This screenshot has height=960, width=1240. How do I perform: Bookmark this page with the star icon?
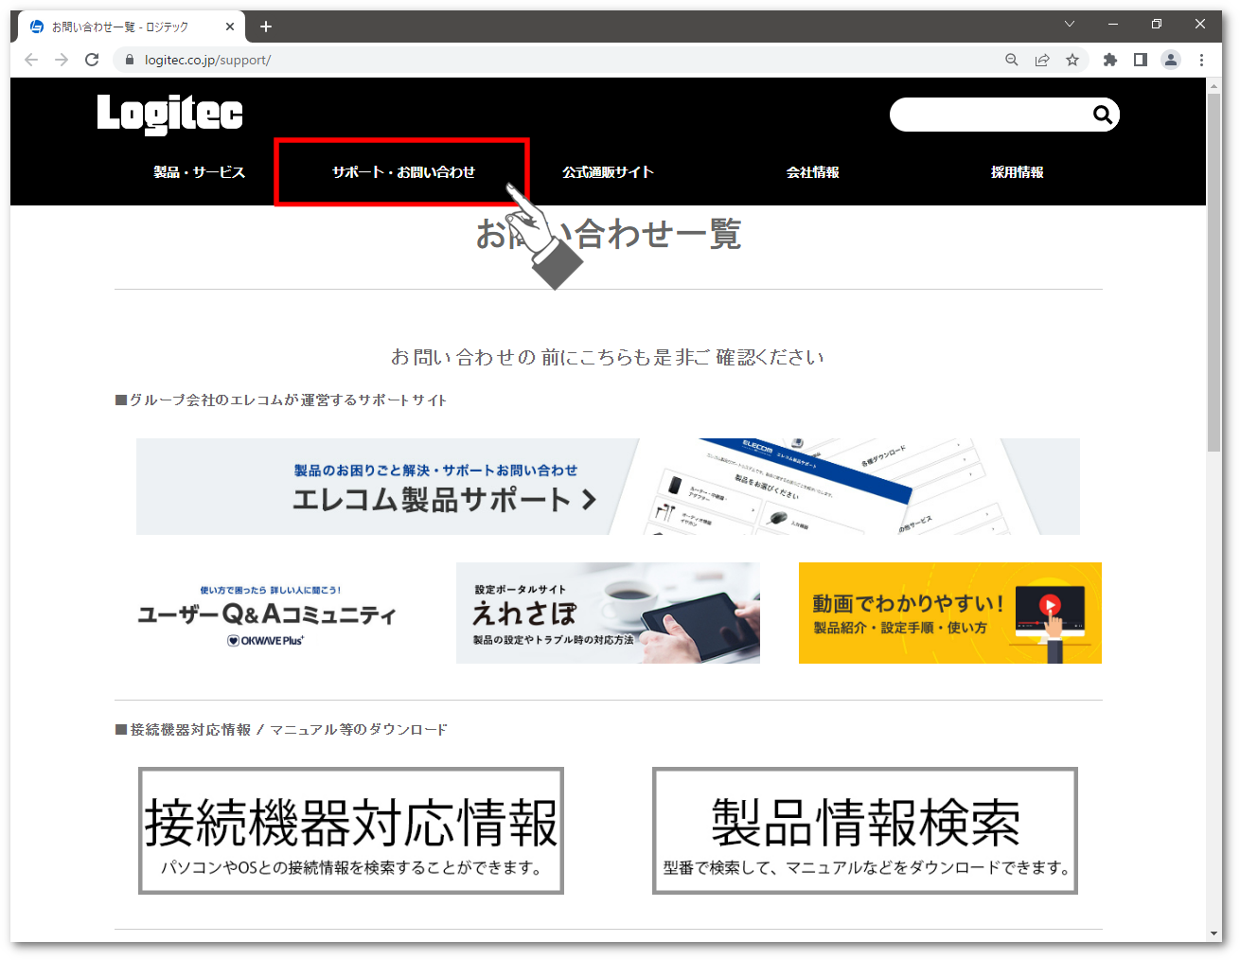tap(1072, 60)
